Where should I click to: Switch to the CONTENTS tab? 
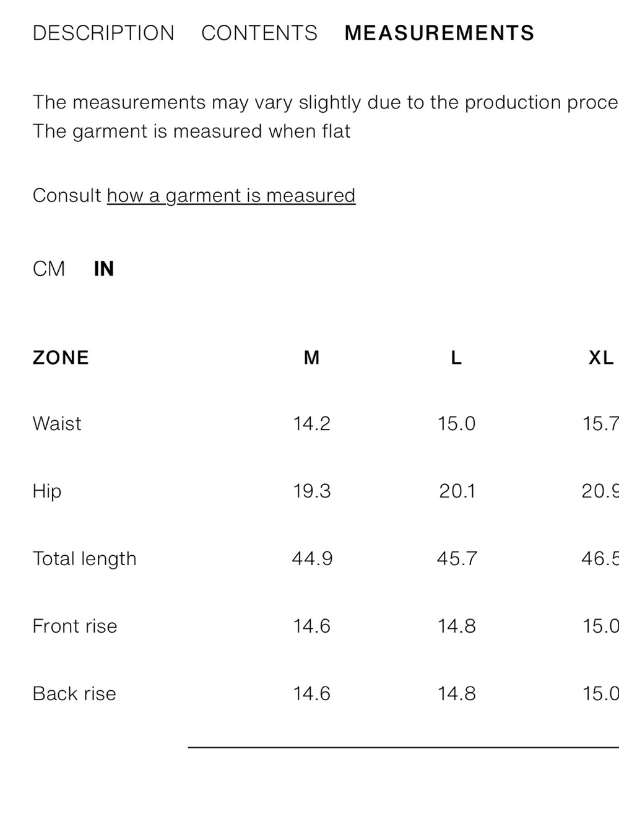click(x=259, y=33)
